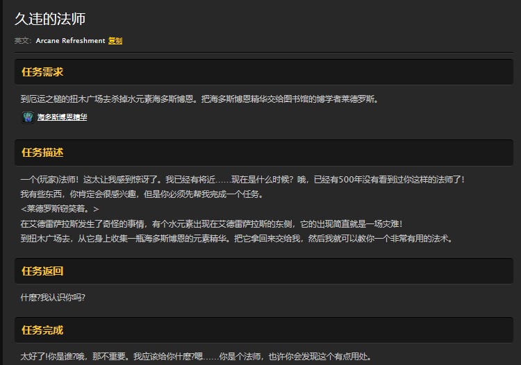Click the text 什麽?我认识你吗?
The width and height of the screenshot is (521, 365).
point(53,297)
